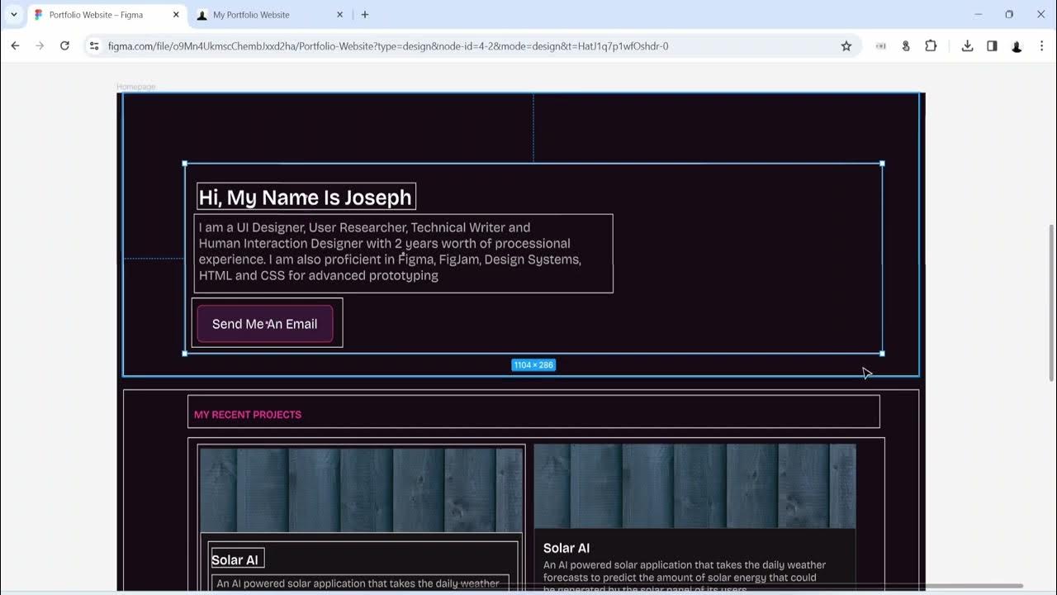Select the 'Hi, My Name Is Joseph' heading
The height and width of the screenshot is (595, 1057).
[x=306, y=197]
